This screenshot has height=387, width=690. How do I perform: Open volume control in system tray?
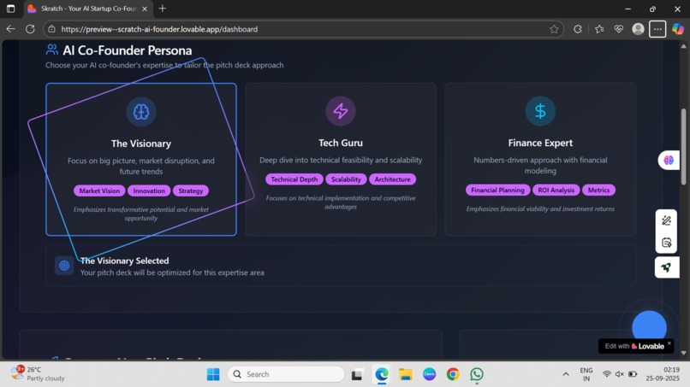point(620,374)
